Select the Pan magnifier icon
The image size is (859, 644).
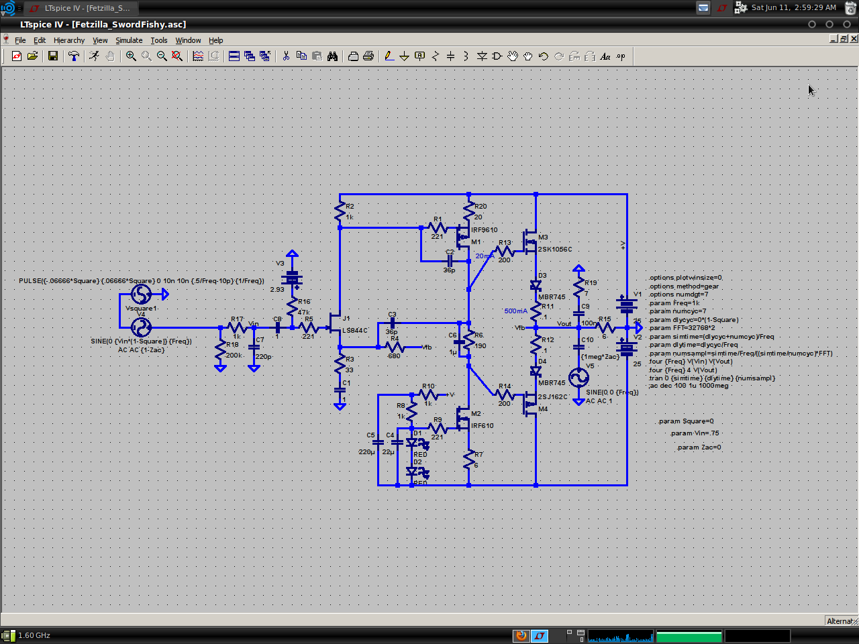pyautogui.click(x=146, y=56)
